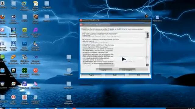
Task: Open the pink key desktop shortcut
Action: tap(2, 30)
